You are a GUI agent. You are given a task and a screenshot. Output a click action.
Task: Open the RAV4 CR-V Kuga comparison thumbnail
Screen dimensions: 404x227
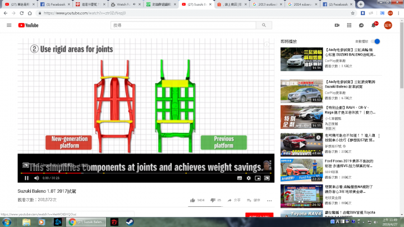(302, 117)
